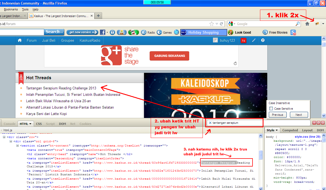Open the Firefox Home page button
326x190 pixels.
(307, 24)
